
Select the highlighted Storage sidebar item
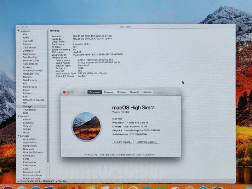31,106
